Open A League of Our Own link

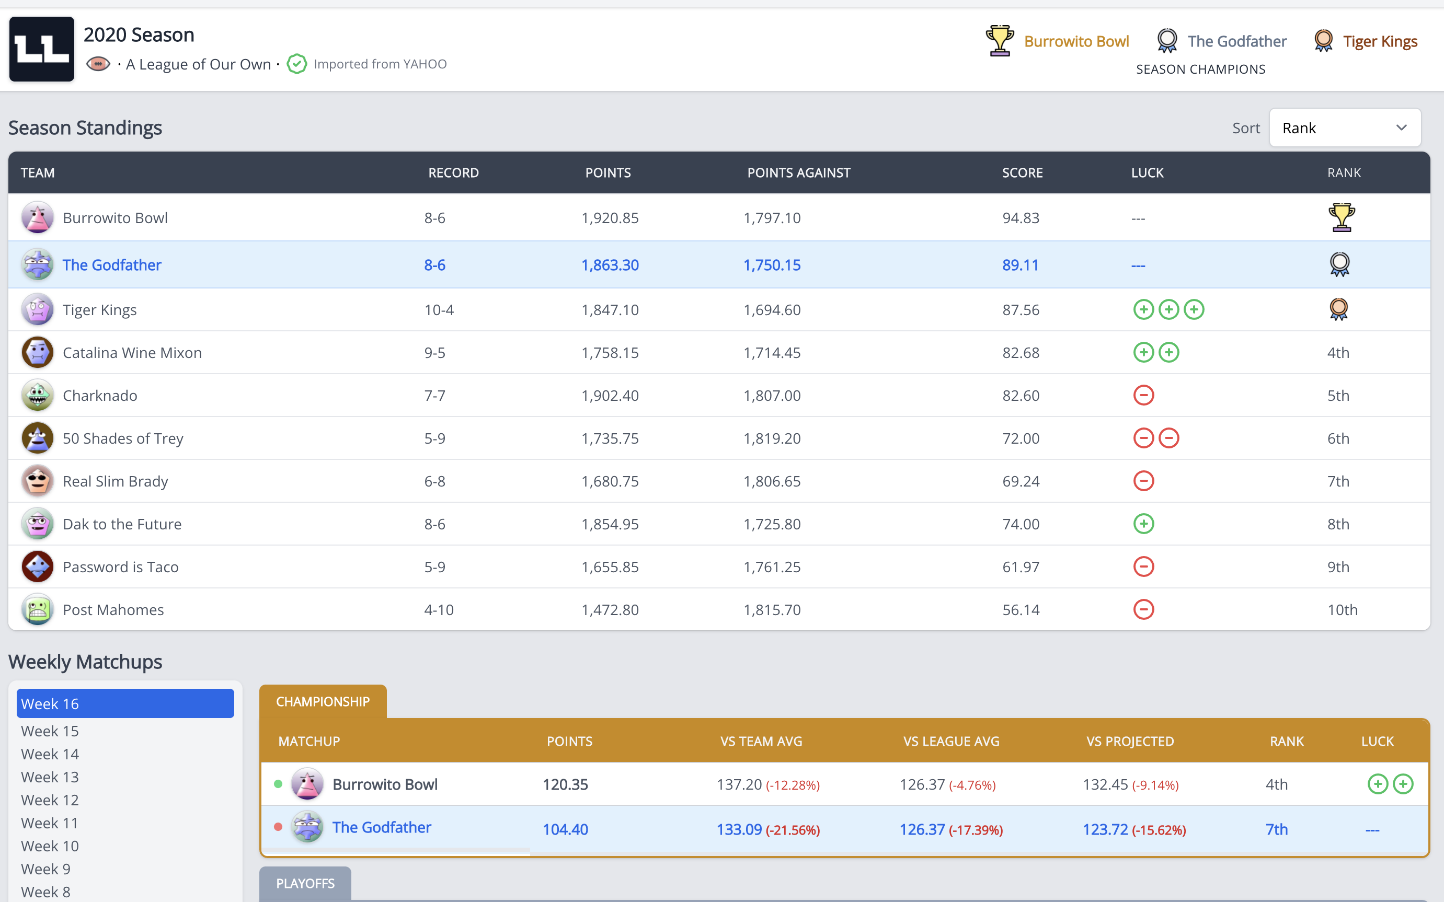point(198,64)
